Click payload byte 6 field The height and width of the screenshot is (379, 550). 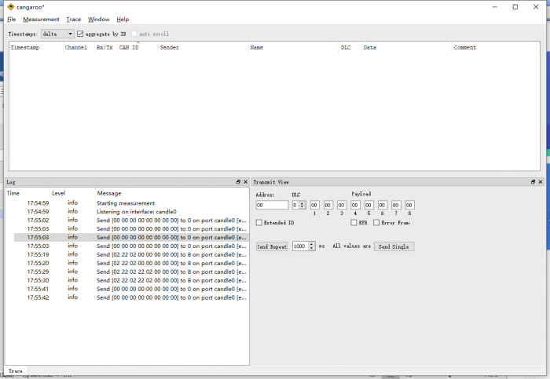[383, 206]
